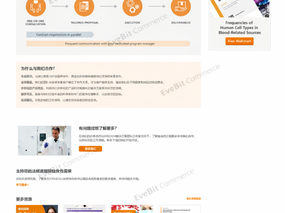Open the fourth white resource card
This screenshot has width=285, height=213.
(x=179, y=209)
